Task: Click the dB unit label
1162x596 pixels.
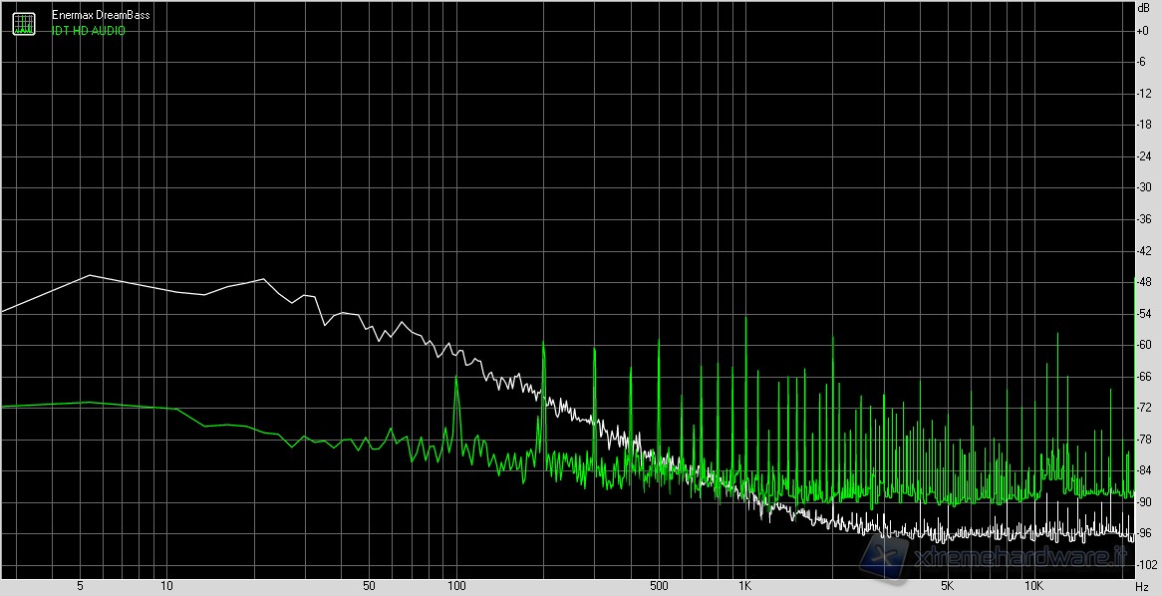Action: tap(1142, 8)
